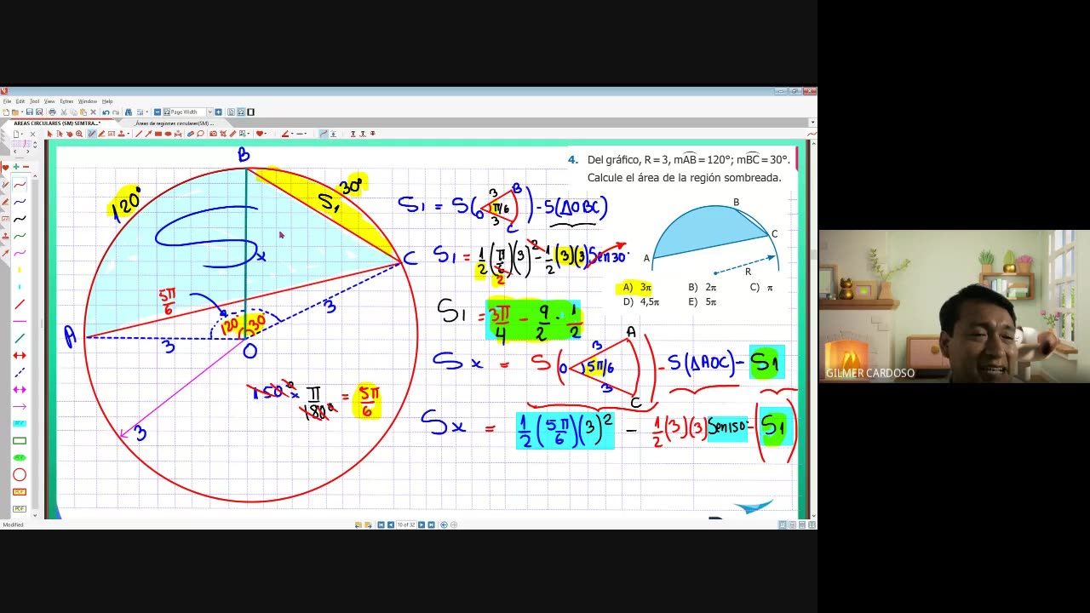Choose the red circle outline preset in sidebar
Viewport: 1090px width, 613px height.
tap(20, 474)
